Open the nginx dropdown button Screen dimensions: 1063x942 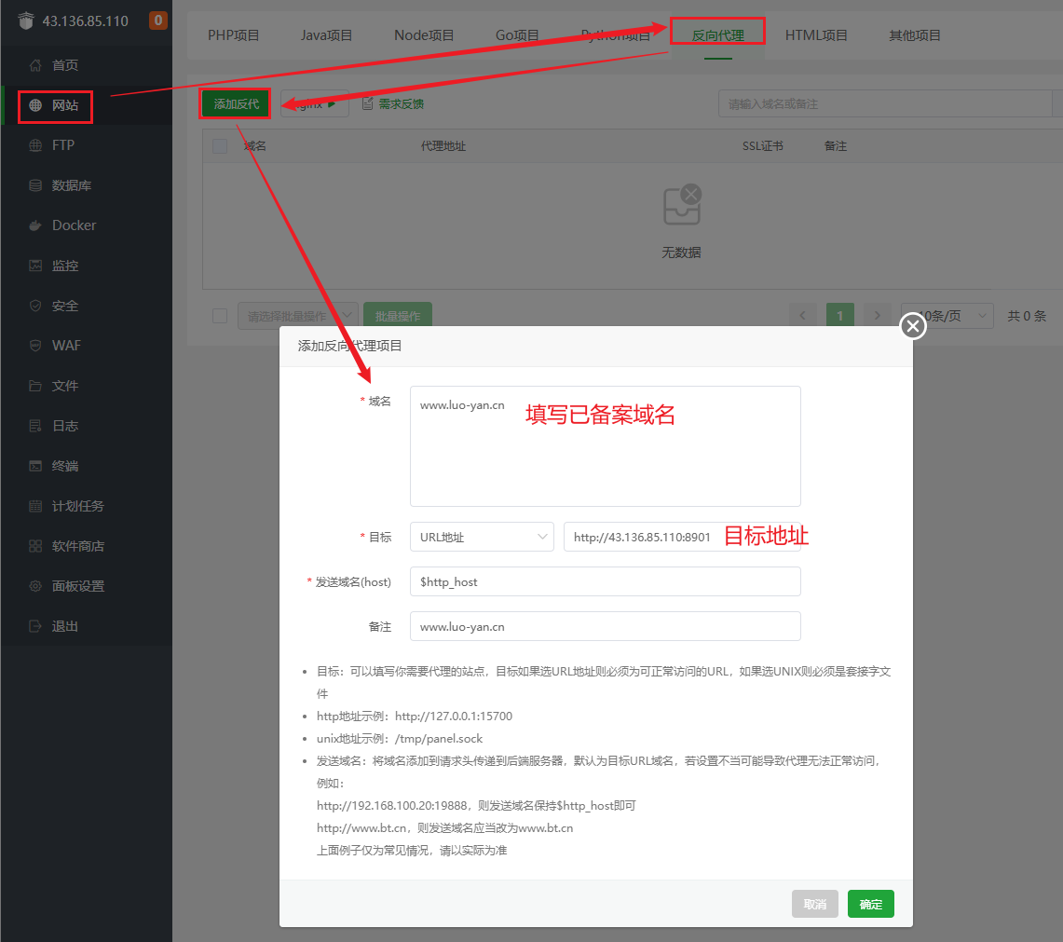[315, 103]
